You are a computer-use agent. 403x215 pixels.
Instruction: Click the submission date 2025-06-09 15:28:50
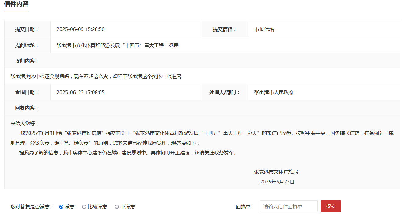[80, 29]
